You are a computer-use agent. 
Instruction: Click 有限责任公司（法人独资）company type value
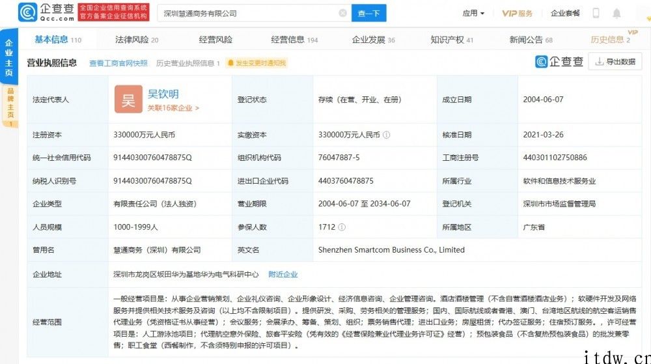pos(155,204)
